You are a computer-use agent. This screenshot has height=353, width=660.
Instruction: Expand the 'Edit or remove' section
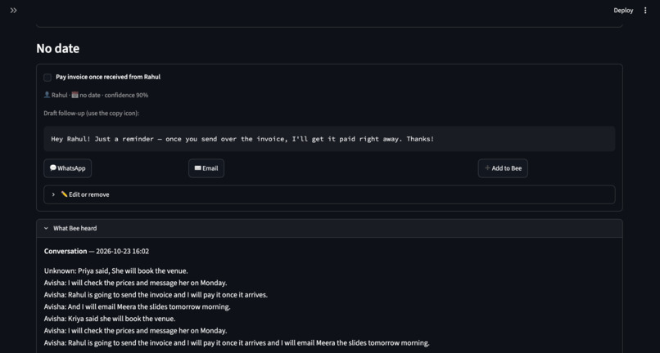pyautogui.click(x=329, y=194)
